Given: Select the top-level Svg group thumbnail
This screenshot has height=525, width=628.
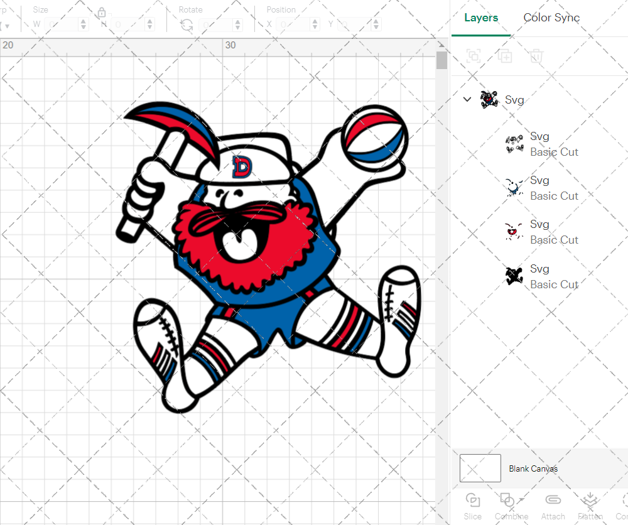Looking at the screenshot, I should tap(489, 99).
